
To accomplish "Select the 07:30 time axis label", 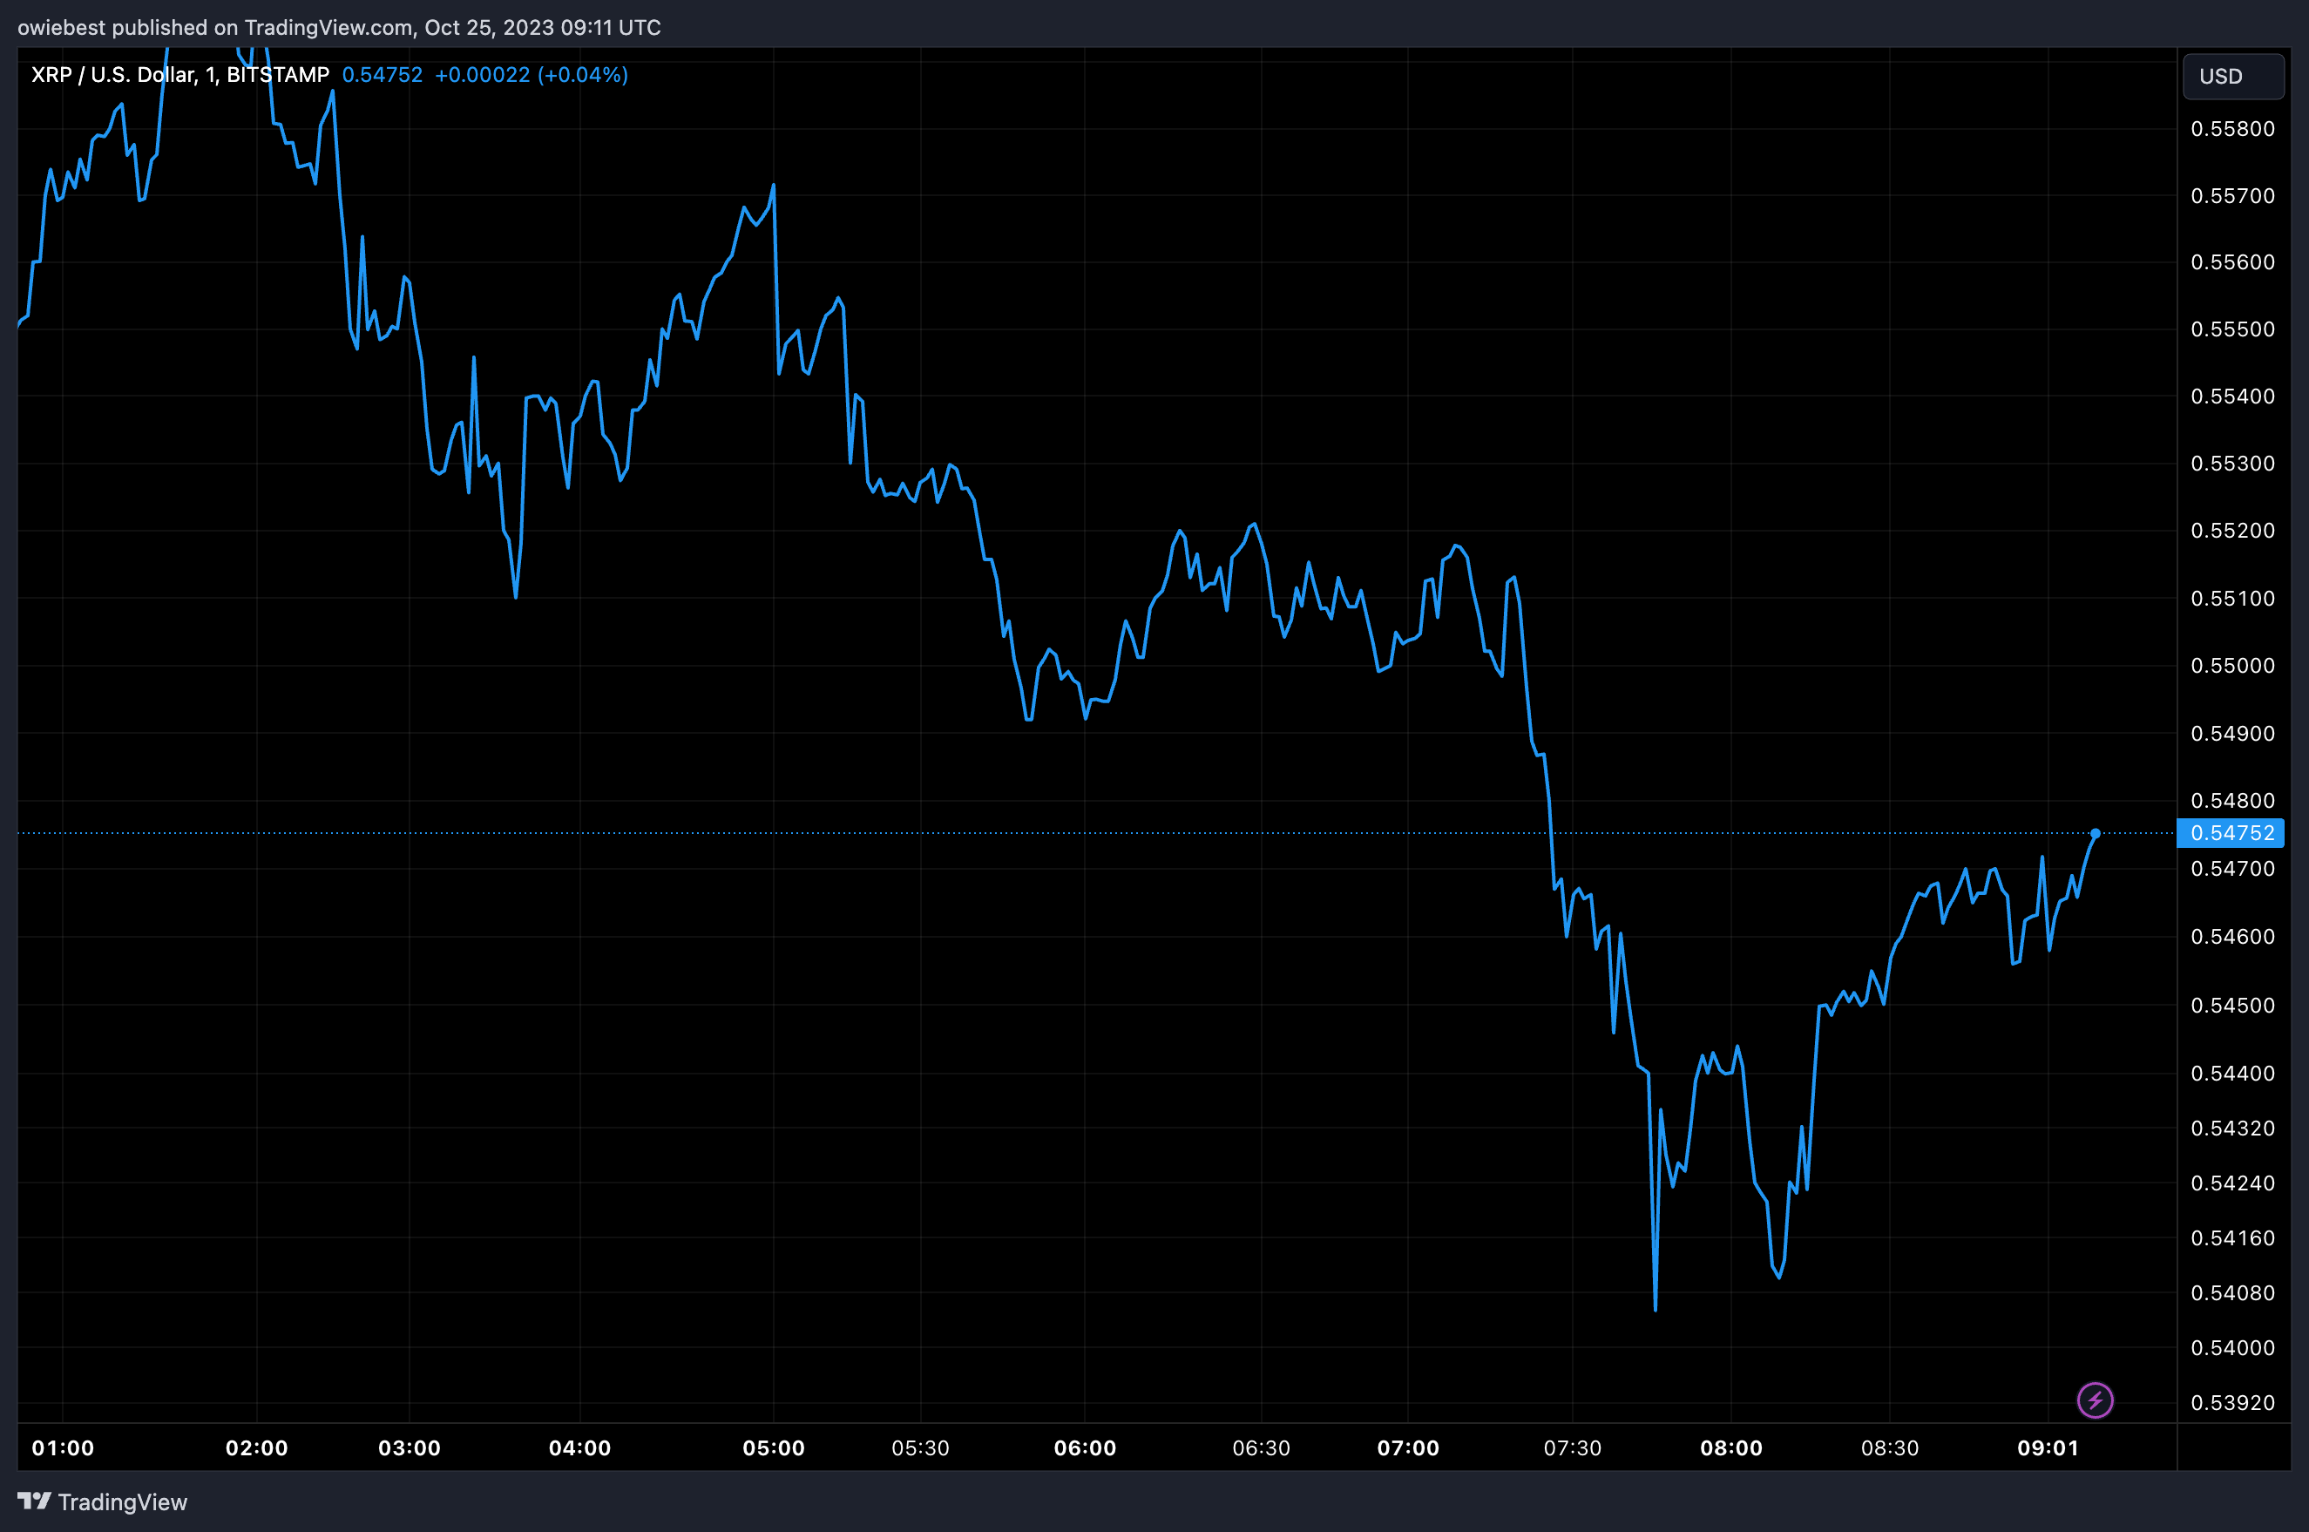I will (x=1572, y=1448).
